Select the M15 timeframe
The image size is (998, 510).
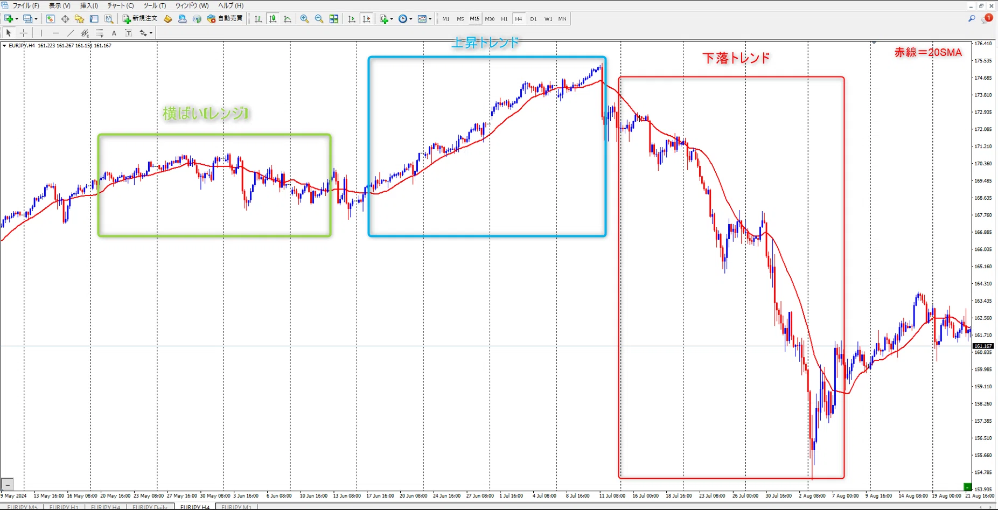(x=474, y=19)
